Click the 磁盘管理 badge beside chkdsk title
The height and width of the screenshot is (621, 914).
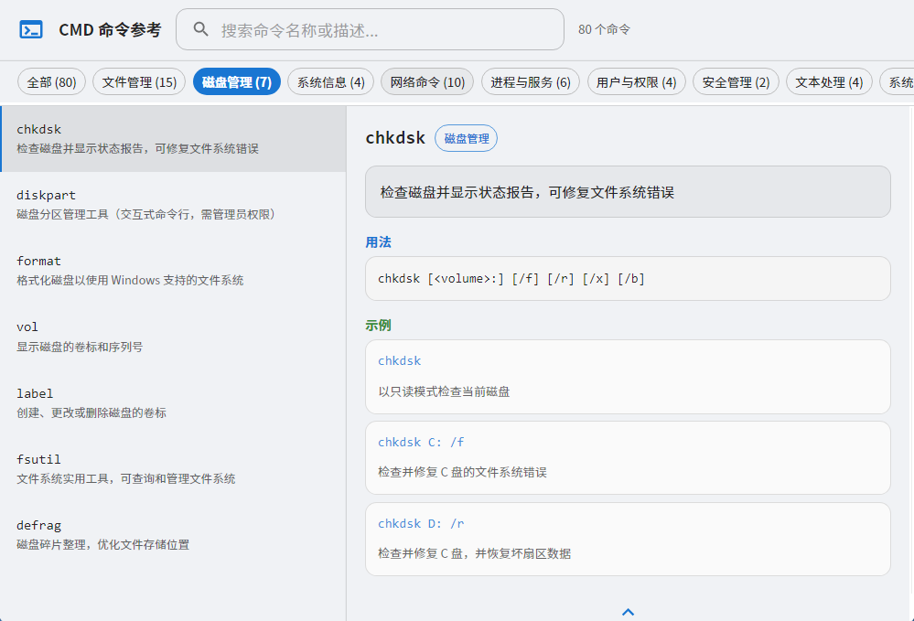[x=467, y=138]
